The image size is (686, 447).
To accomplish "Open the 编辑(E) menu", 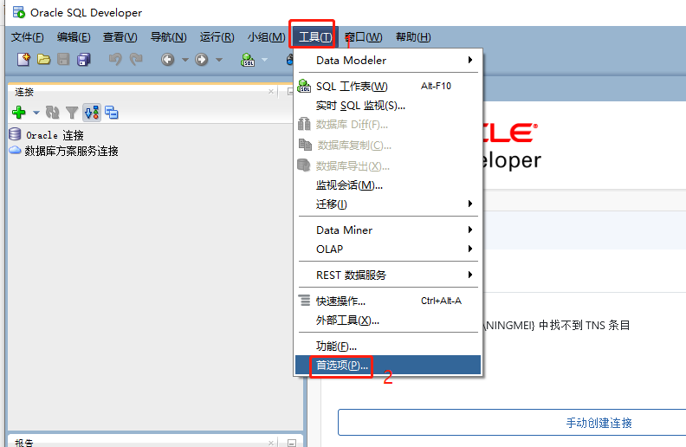I will click(74, 37).
